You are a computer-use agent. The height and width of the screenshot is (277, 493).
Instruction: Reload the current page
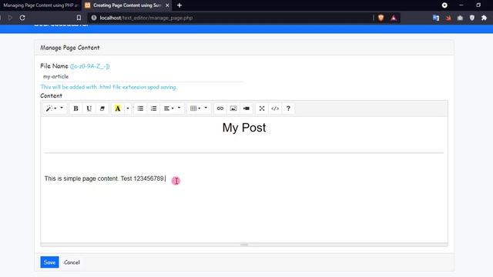pyautogui.click(x=22, y=18)
